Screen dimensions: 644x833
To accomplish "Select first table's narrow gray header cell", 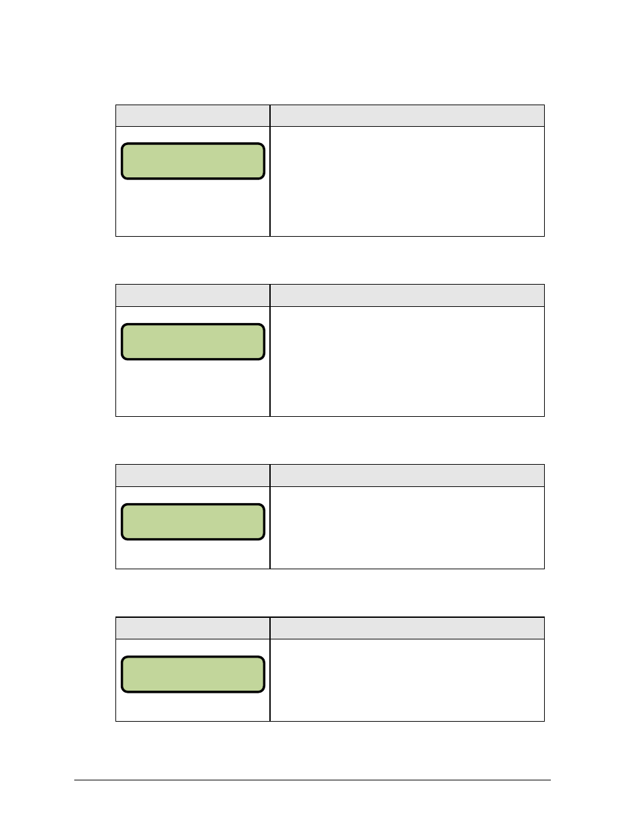I will pos(193,115).
